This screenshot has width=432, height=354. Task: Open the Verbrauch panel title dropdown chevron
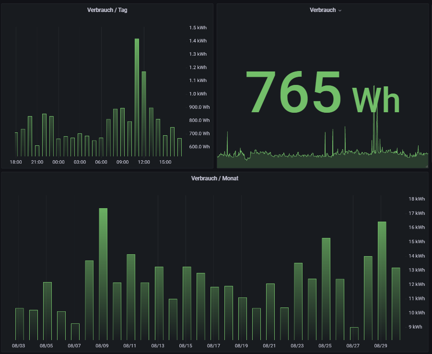pyautogui.click(x=340, y=11)
